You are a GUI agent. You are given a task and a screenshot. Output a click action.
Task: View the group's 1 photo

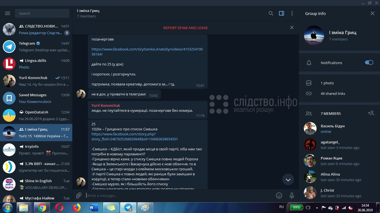pos(327,83)
